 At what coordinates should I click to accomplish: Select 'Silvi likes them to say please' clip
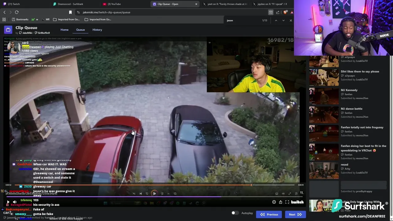[x=360, y=72]
